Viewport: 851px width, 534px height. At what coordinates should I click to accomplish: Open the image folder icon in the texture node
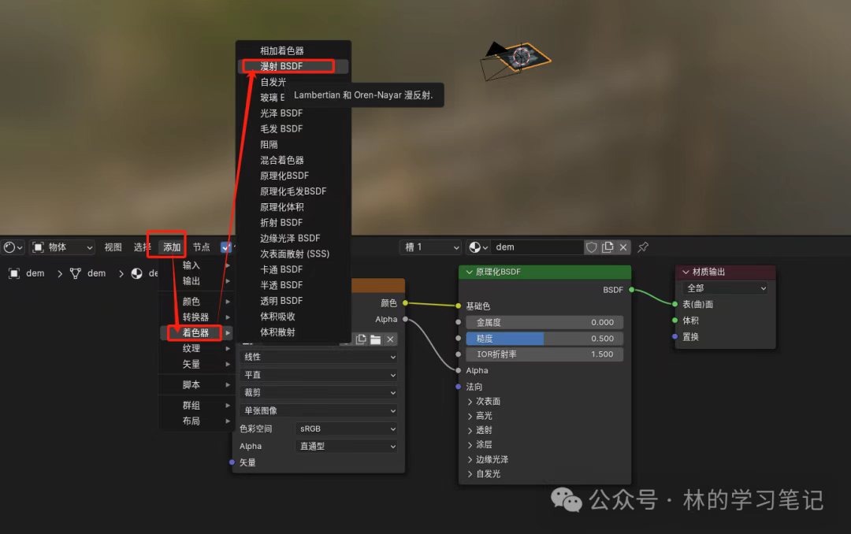pyautogui.click(x=376, y=339)
